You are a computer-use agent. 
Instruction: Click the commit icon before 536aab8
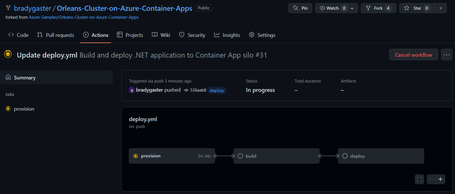[x=186, y=90]
